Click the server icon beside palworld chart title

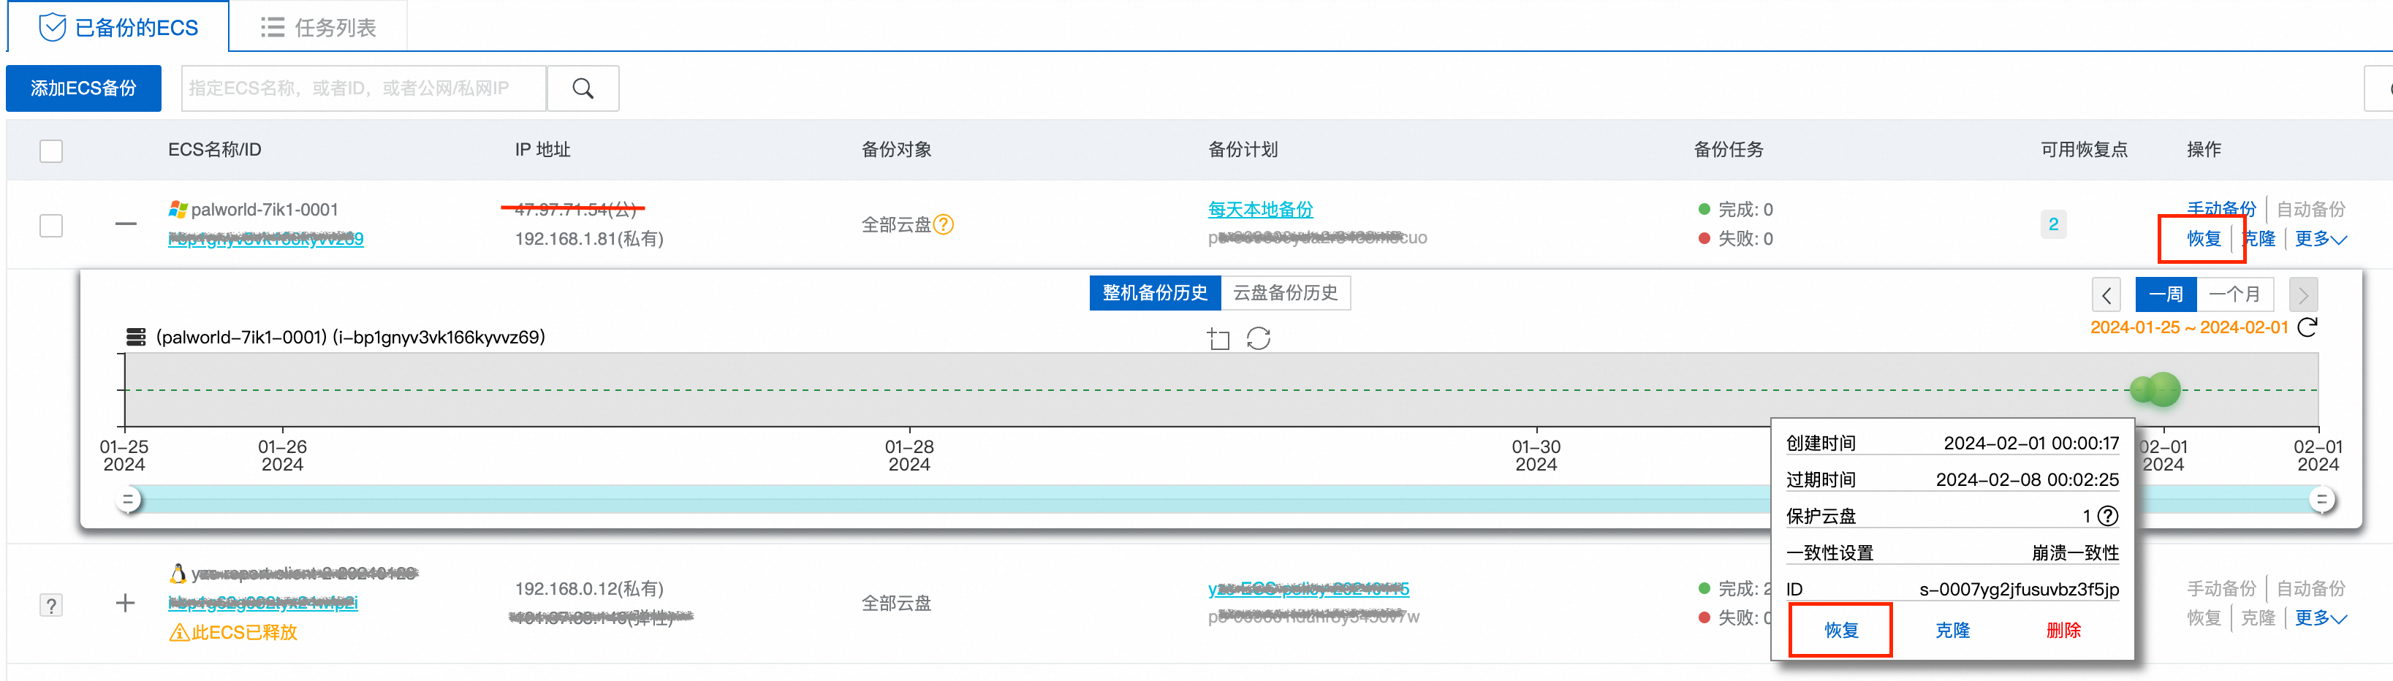pos(136,336)
